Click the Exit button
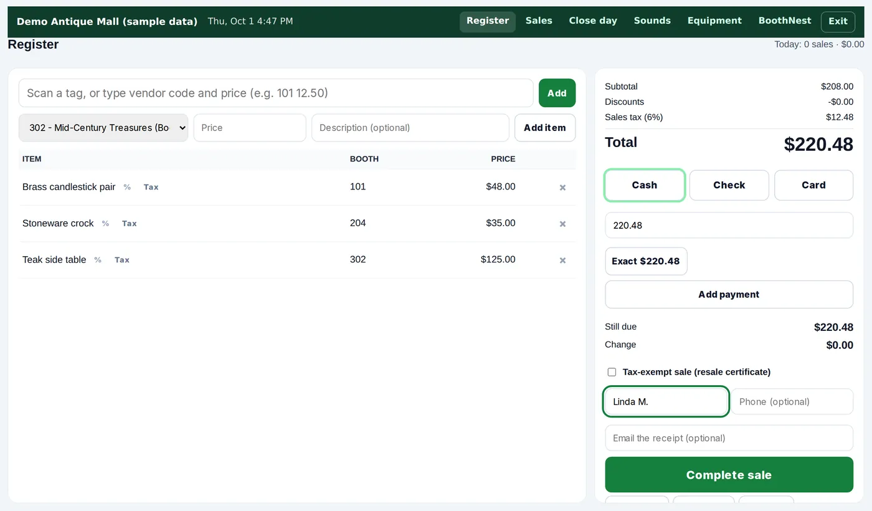 [x=838, y=22]
